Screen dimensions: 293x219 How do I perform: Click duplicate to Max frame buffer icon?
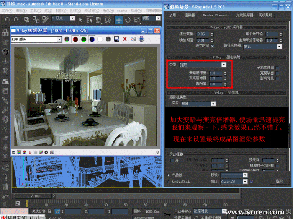coord(133,39)
